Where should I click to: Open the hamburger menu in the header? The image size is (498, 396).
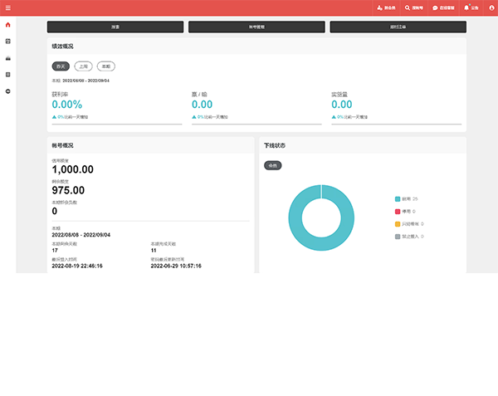coord(8,7)
